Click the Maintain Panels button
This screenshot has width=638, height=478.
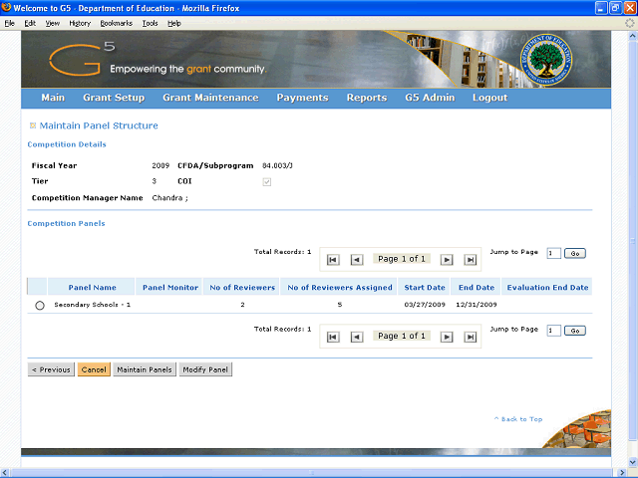(x=145, y=369)
